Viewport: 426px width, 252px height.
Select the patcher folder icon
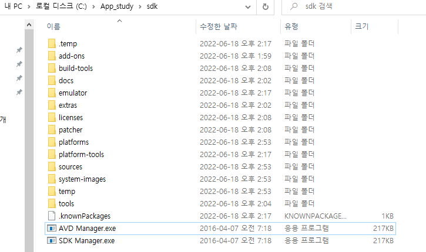(x=52, y=130)
